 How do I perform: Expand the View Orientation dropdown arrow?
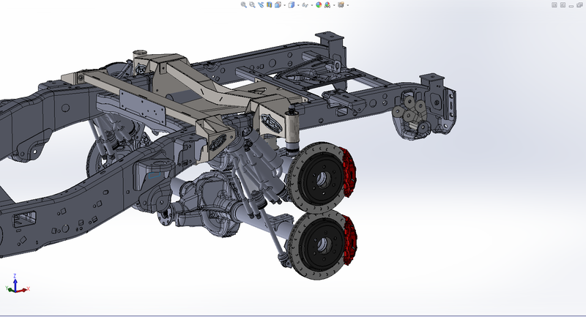click(x=284, y=5)
